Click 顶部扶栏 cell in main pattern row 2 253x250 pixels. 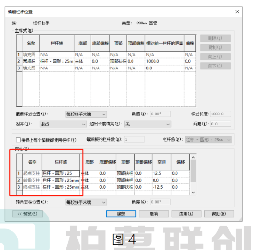point(118,61)
